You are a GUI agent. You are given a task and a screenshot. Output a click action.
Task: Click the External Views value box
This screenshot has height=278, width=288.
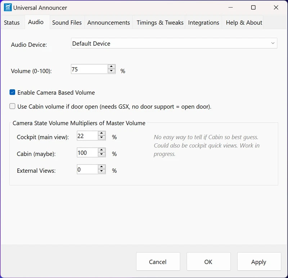coord(86,169)
